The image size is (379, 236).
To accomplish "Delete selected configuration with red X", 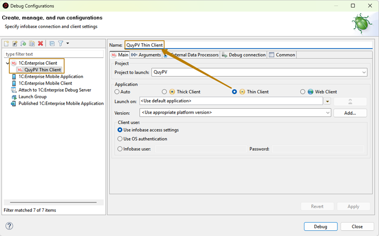I will point(40,43).
